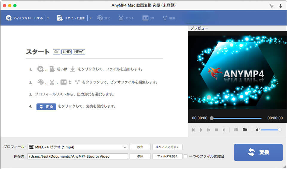Screen dimensions: 287x169
Task: Open the snapshot folder icon
Action: 245,130
